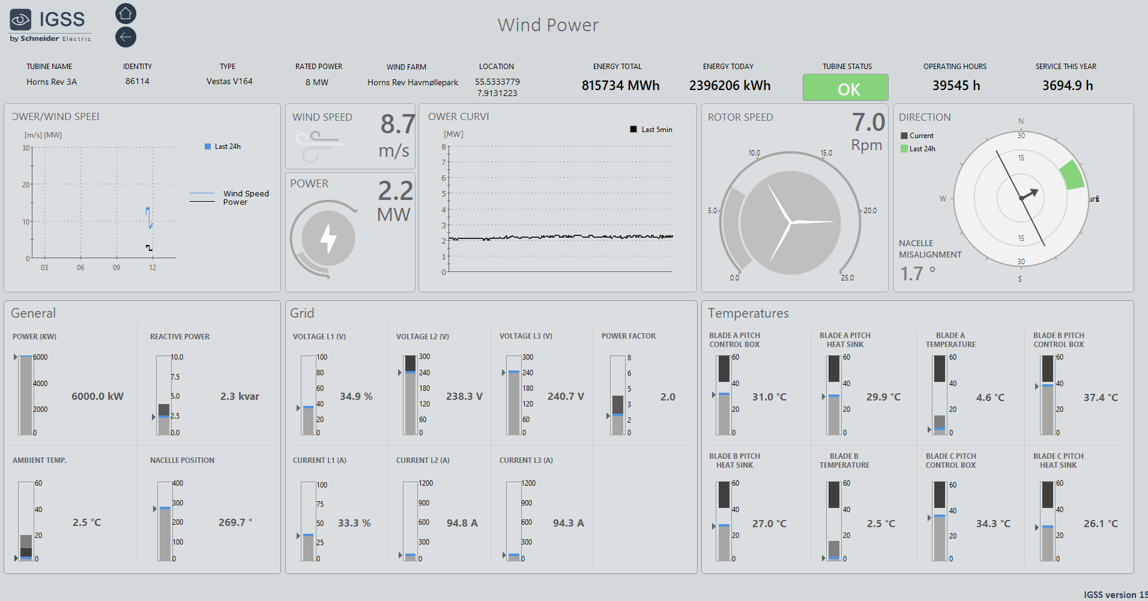Click the Blade A Temperature bar gauge
This screenshot has width=1148, height=601.
coord(939,395)
